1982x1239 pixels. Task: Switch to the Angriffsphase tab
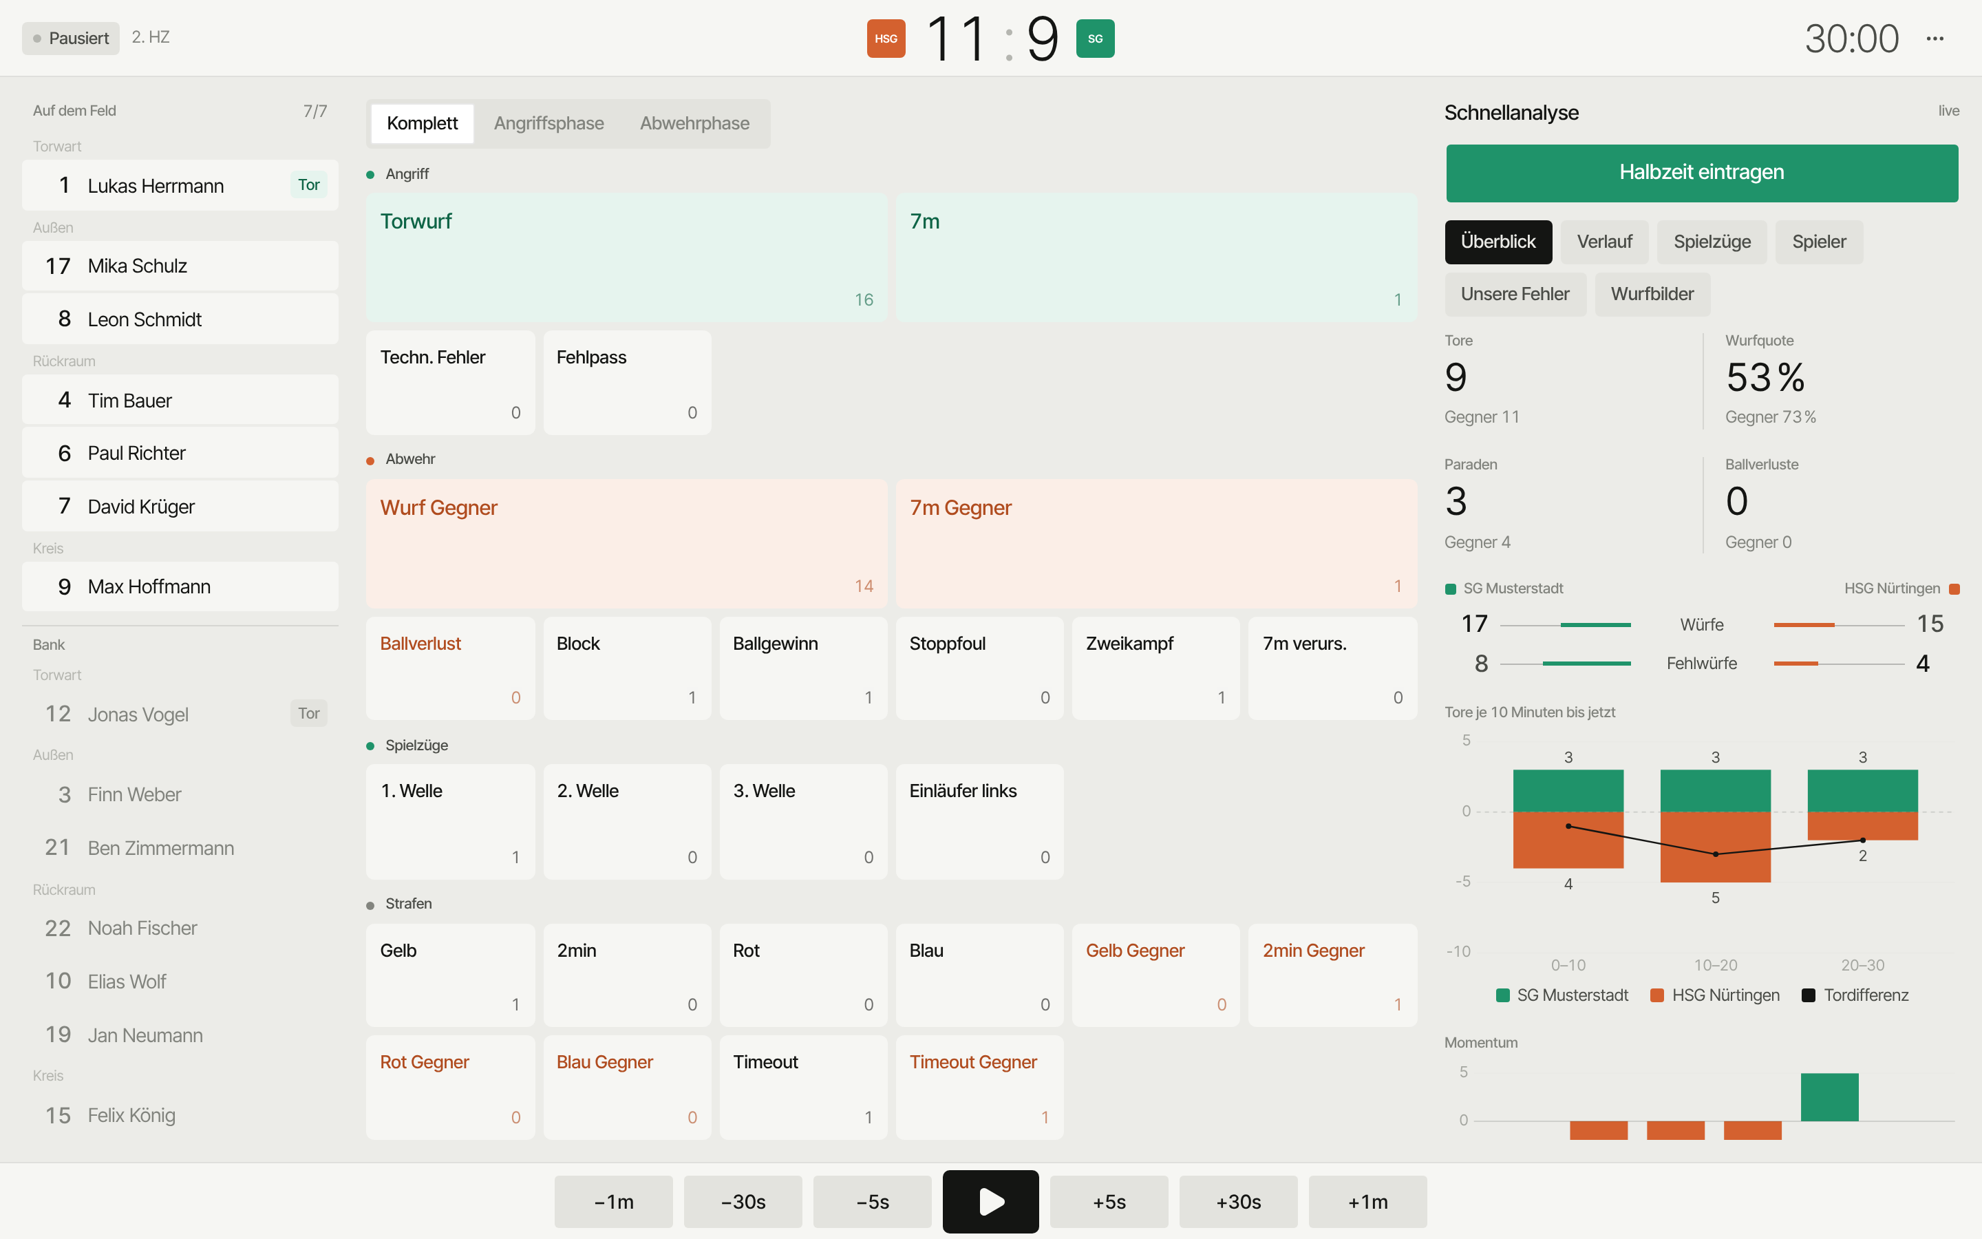[548, 124]
